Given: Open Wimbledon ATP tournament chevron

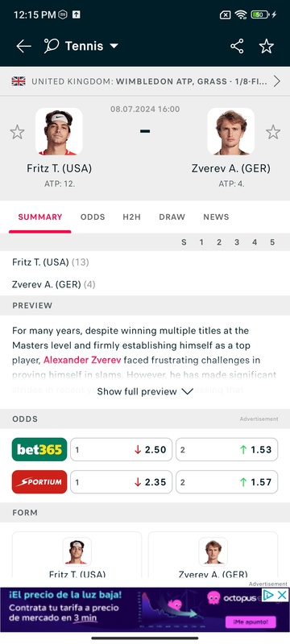Looking at the screenshot, I should click(x=277, y=81).
